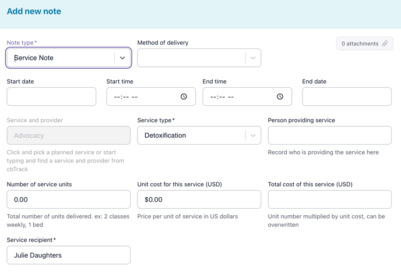Viewport: 401px width, 274px height.
Task: Click the Detoxification value in Service type
Action: pos(166,136)
